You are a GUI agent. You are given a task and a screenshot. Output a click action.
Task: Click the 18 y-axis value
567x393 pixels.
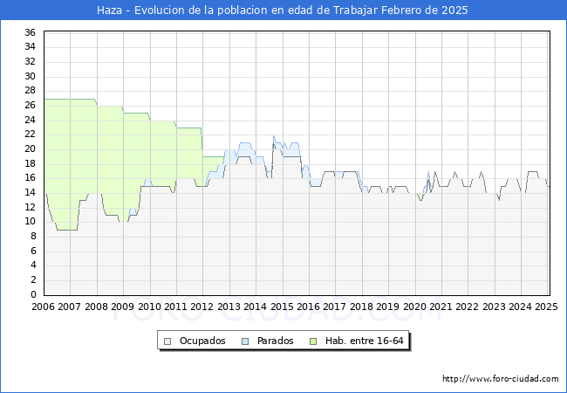tap(31, 163)
